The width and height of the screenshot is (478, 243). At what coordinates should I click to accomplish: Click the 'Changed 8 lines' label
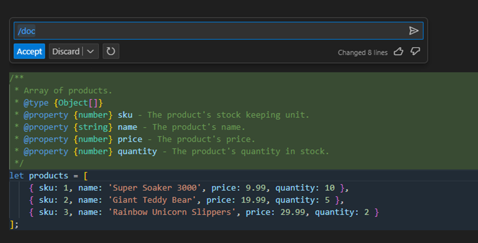[x=362, y=52]
